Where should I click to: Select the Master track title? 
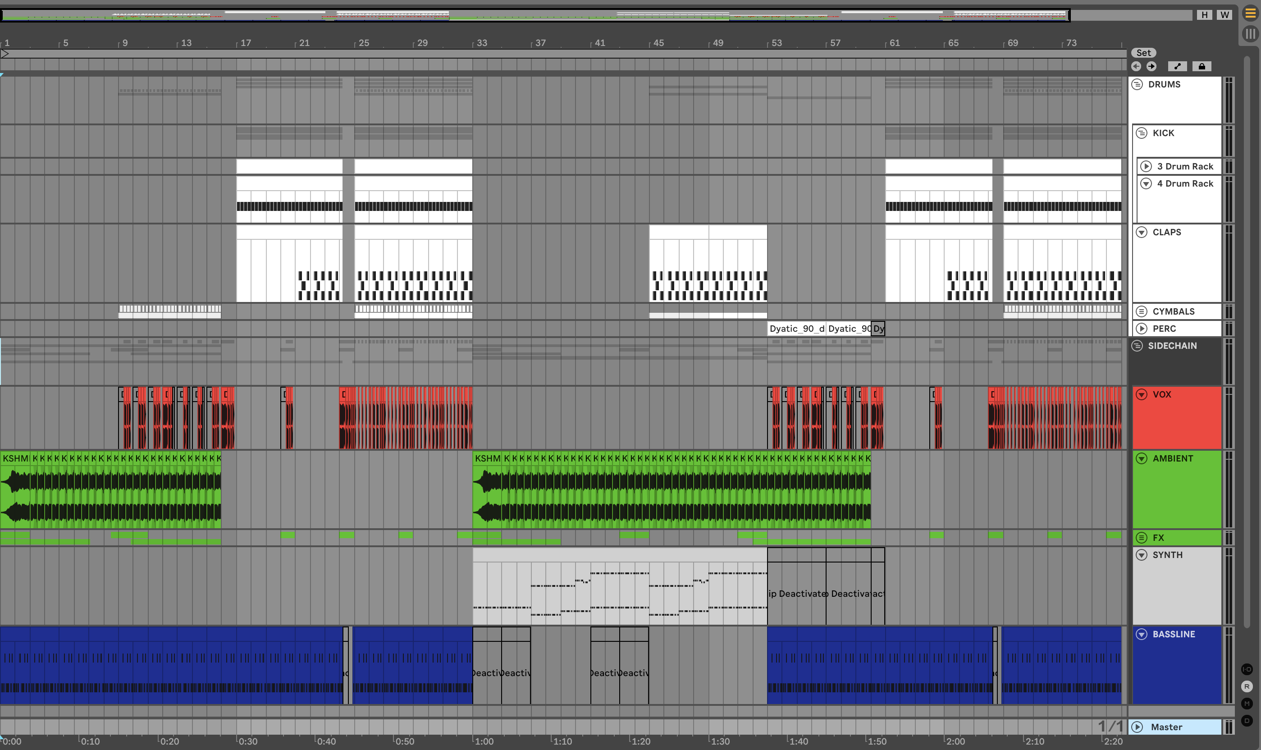click(x=1166, y=727)
